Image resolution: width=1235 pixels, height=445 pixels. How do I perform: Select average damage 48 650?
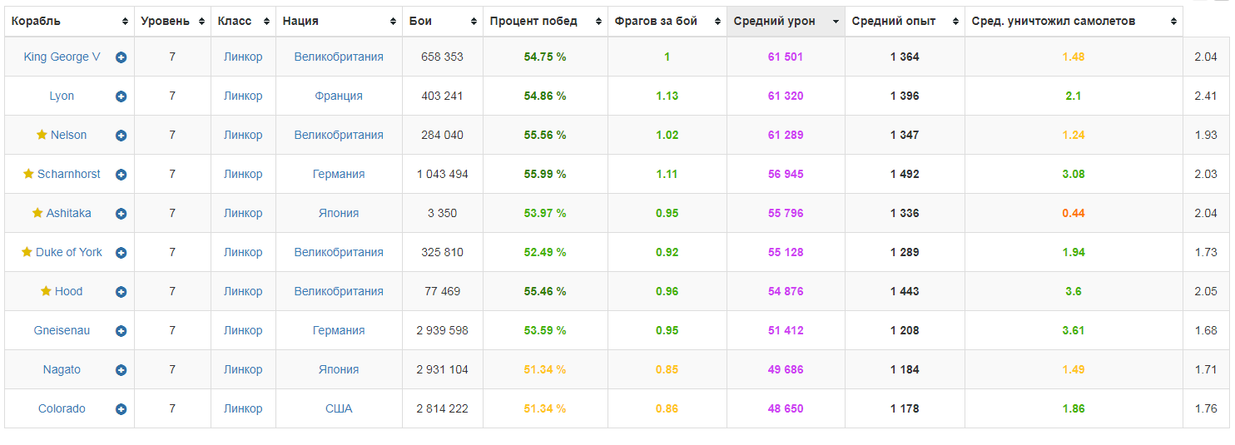(x=786, y=409)
